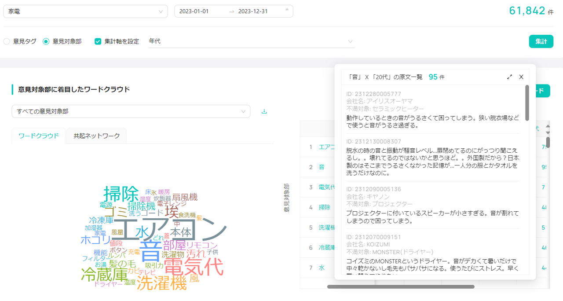The width and height of the screenshot is (563, 301).
Task: Click the sort arrows in table header
Action: point(548,129)
